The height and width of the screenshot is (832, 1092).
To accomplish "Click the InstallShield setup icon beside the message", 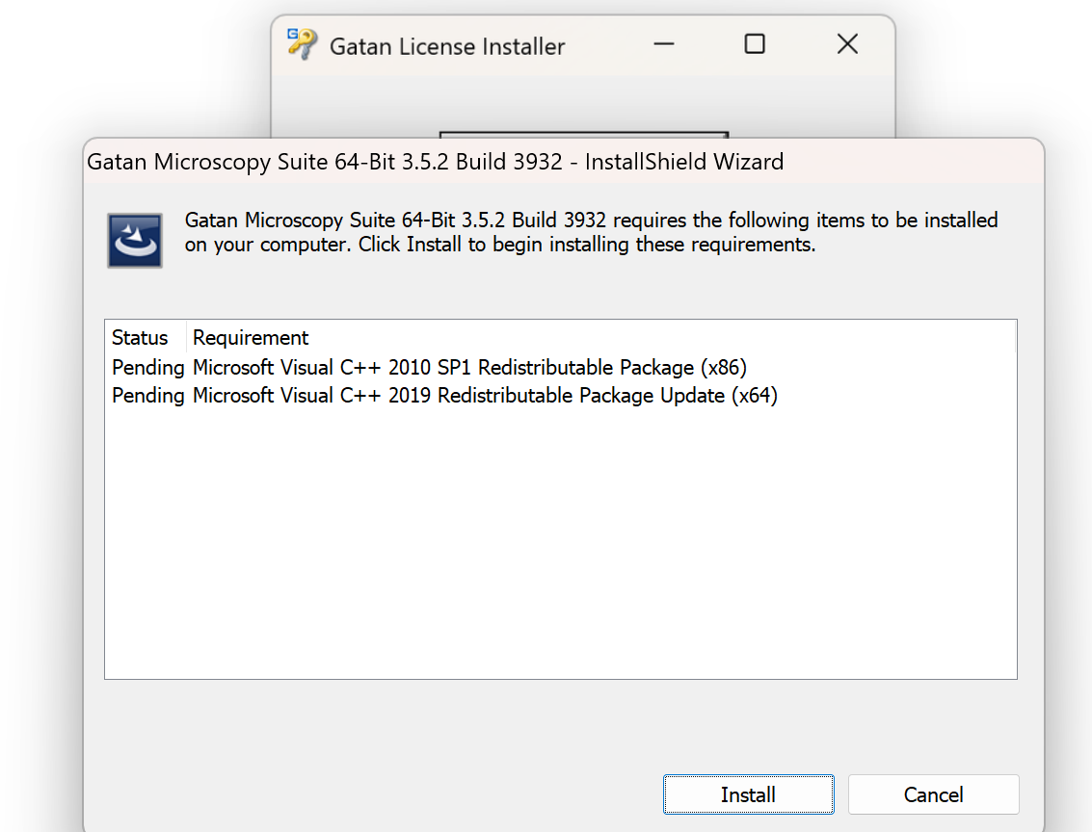I will click(x=134, y=240).
